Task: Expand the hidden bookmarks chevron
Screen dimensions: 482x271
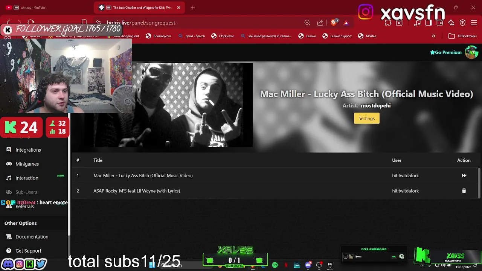Action: point(433,36)
